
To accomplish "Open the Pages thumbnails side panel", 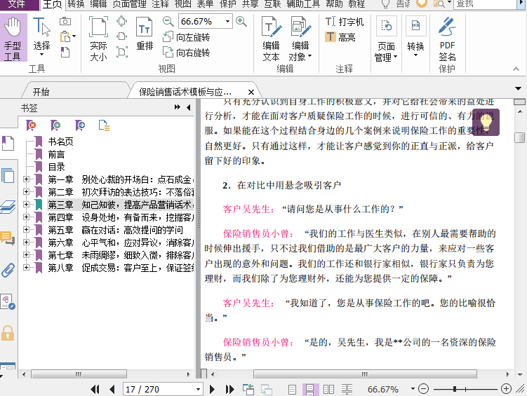I will pos(8,175).
